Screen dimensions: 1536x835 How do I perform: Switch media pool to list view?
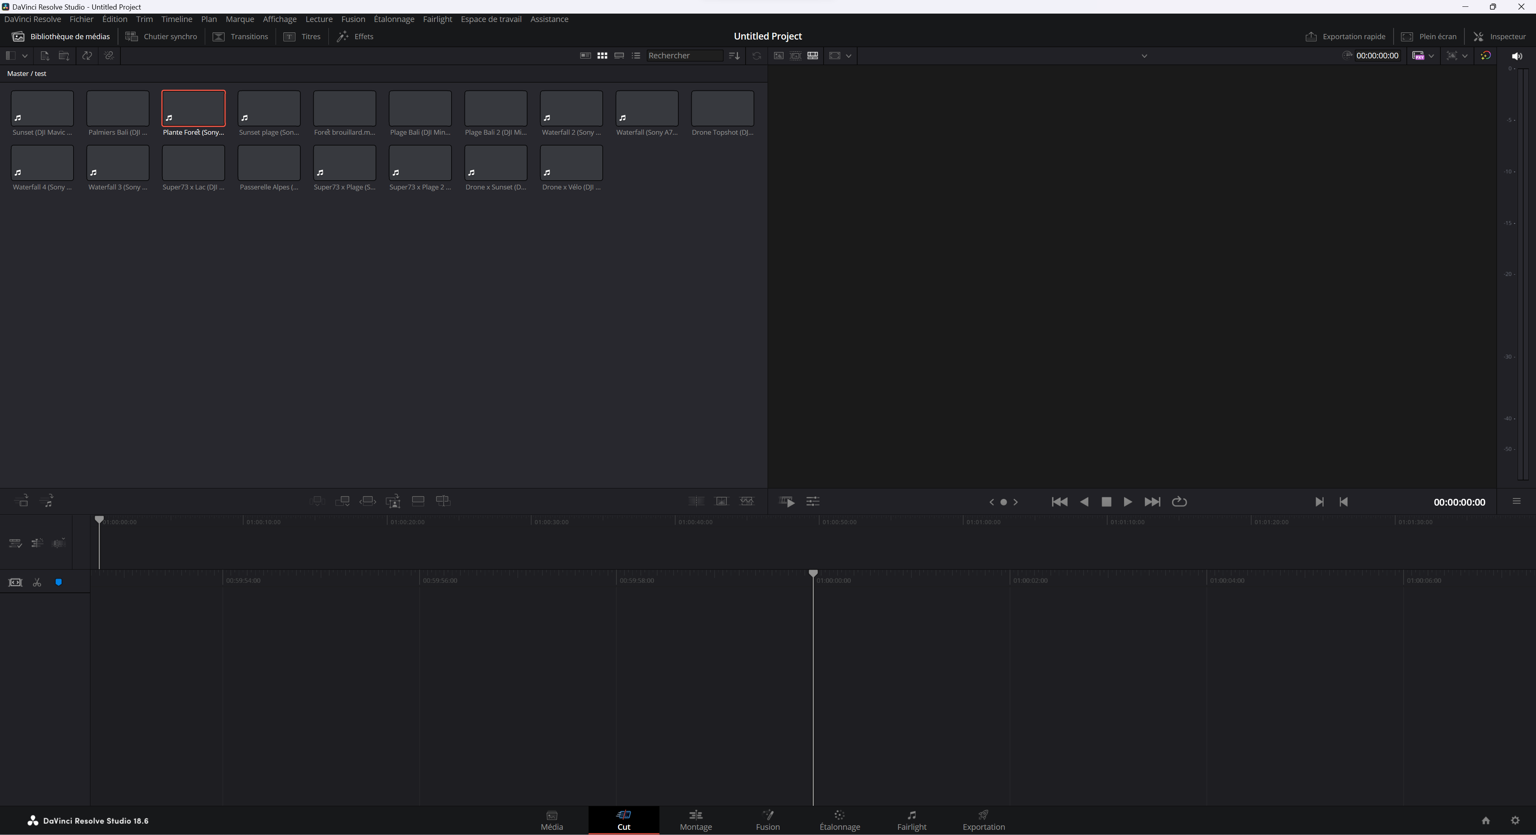pyautogui.click(x=636, y=56)
